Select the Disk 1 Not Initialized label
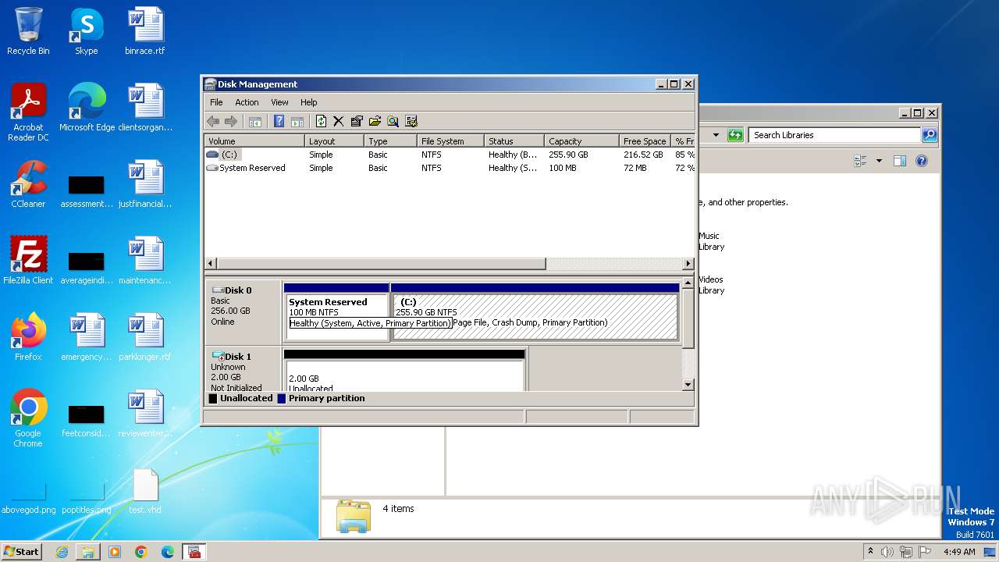The width and height of the screenshot is (999, 562). (243, 370)
